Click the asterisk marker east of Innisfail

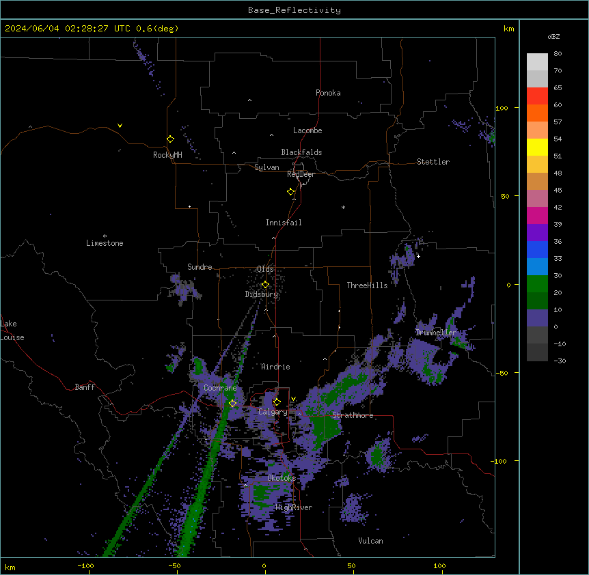click(x=343, y=208)
